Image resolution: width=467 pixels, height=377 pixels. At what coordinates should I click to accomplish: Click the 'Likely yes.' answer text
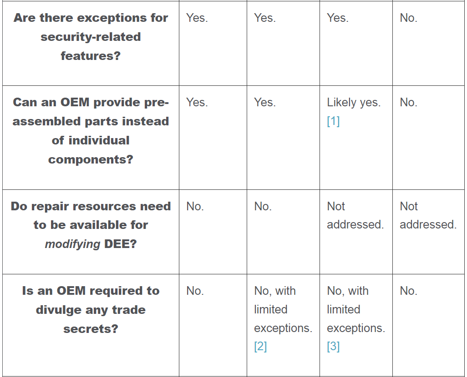click(354, 103)
